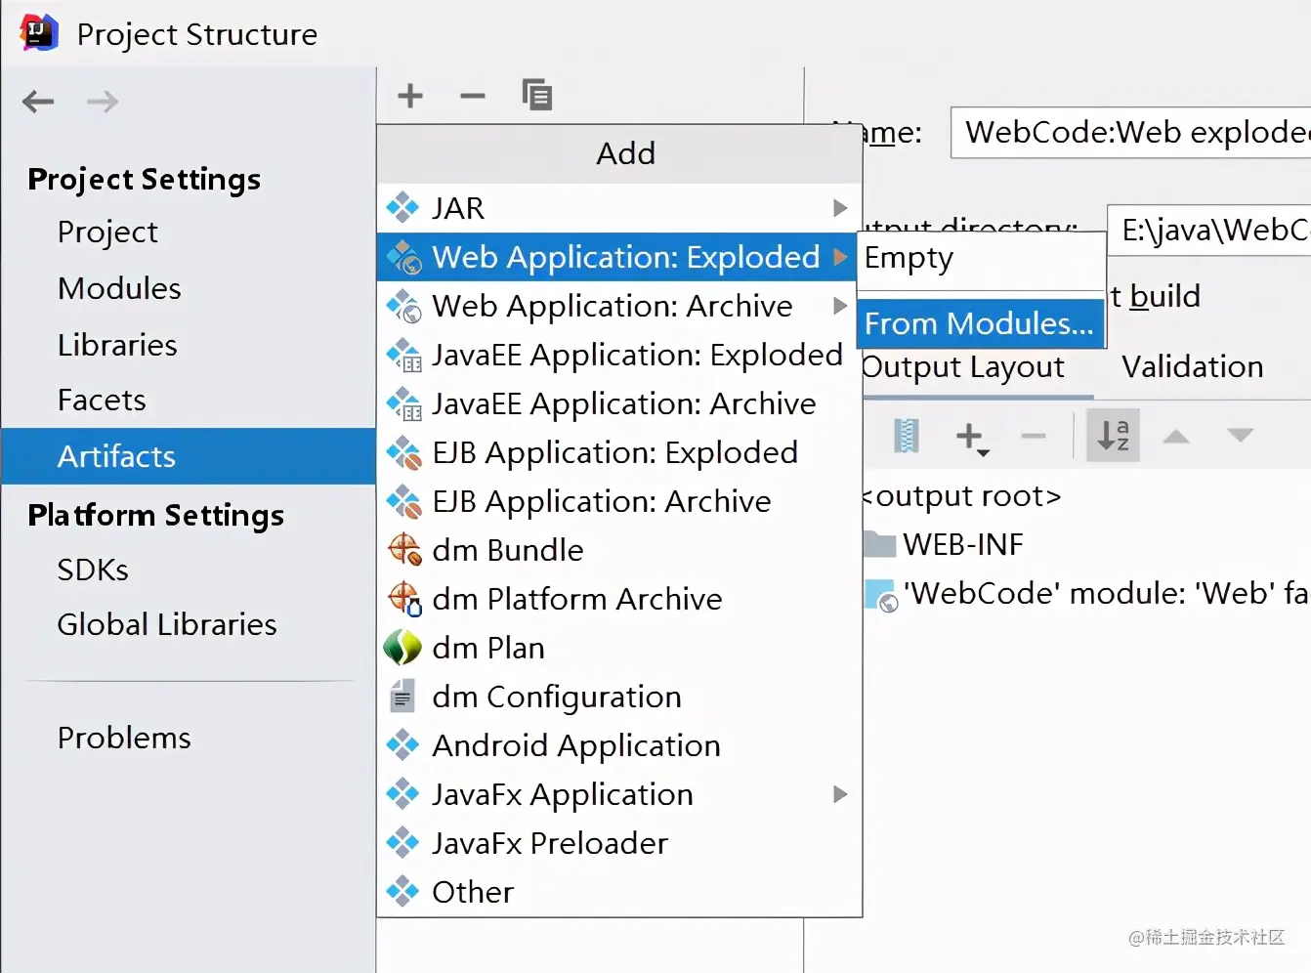Select Artifacts in sidebar
Viewport: 1311px width, 973px height.
tap(189, 456)
